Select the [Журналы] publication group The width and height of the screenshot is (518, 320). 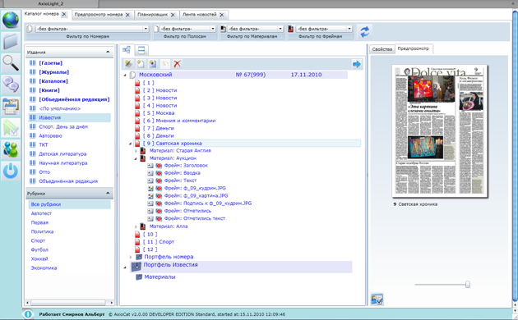(x=53, y=72)
